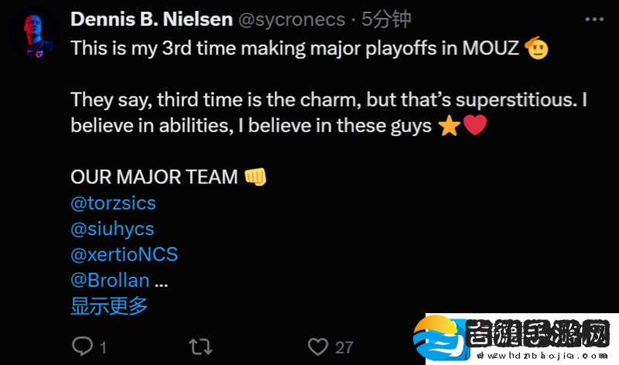Expand the tweet with 显示更多
The image size is (619, 365).
coord(109,305)
